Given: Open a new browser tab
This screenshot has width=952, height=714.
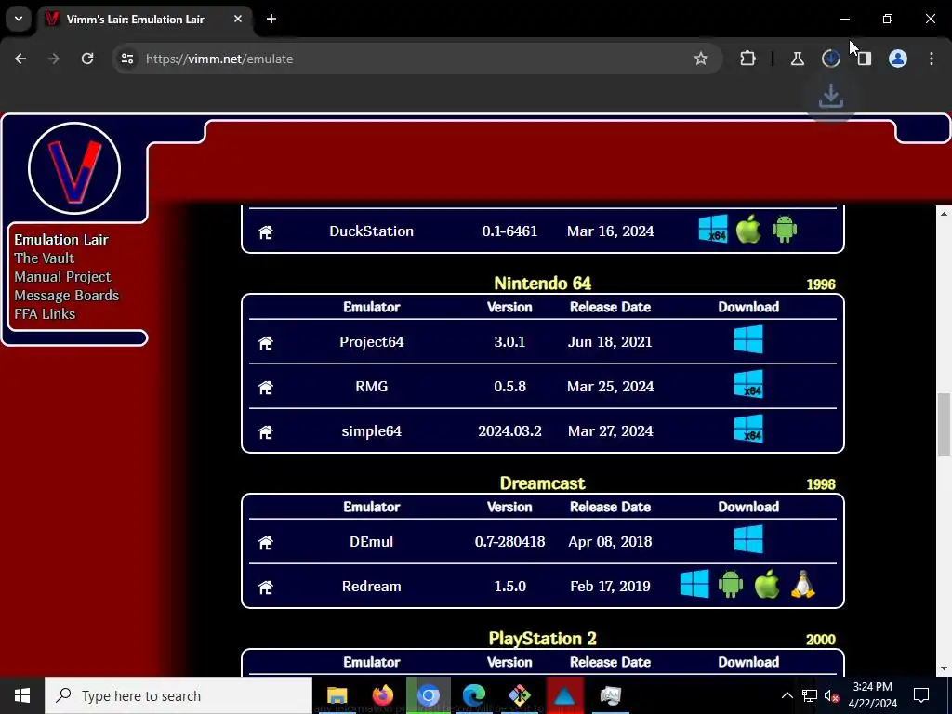Looking at the screenshot, I should (x=271, y=19).
